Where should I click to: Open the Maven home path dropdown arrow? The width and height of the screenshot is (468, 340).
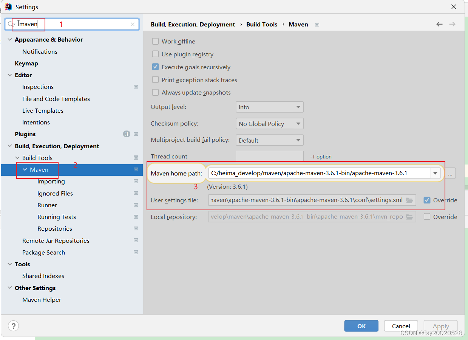coord(435,173)
